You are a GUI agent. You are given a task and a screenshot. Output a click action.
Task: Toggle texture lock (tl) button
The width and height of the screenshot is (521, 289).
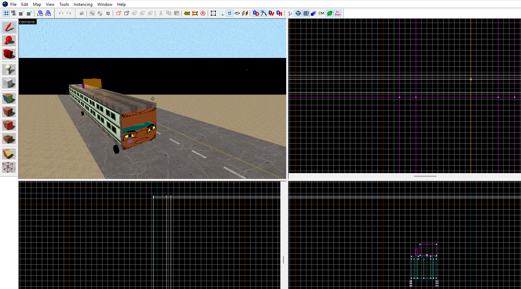(229, 13)
